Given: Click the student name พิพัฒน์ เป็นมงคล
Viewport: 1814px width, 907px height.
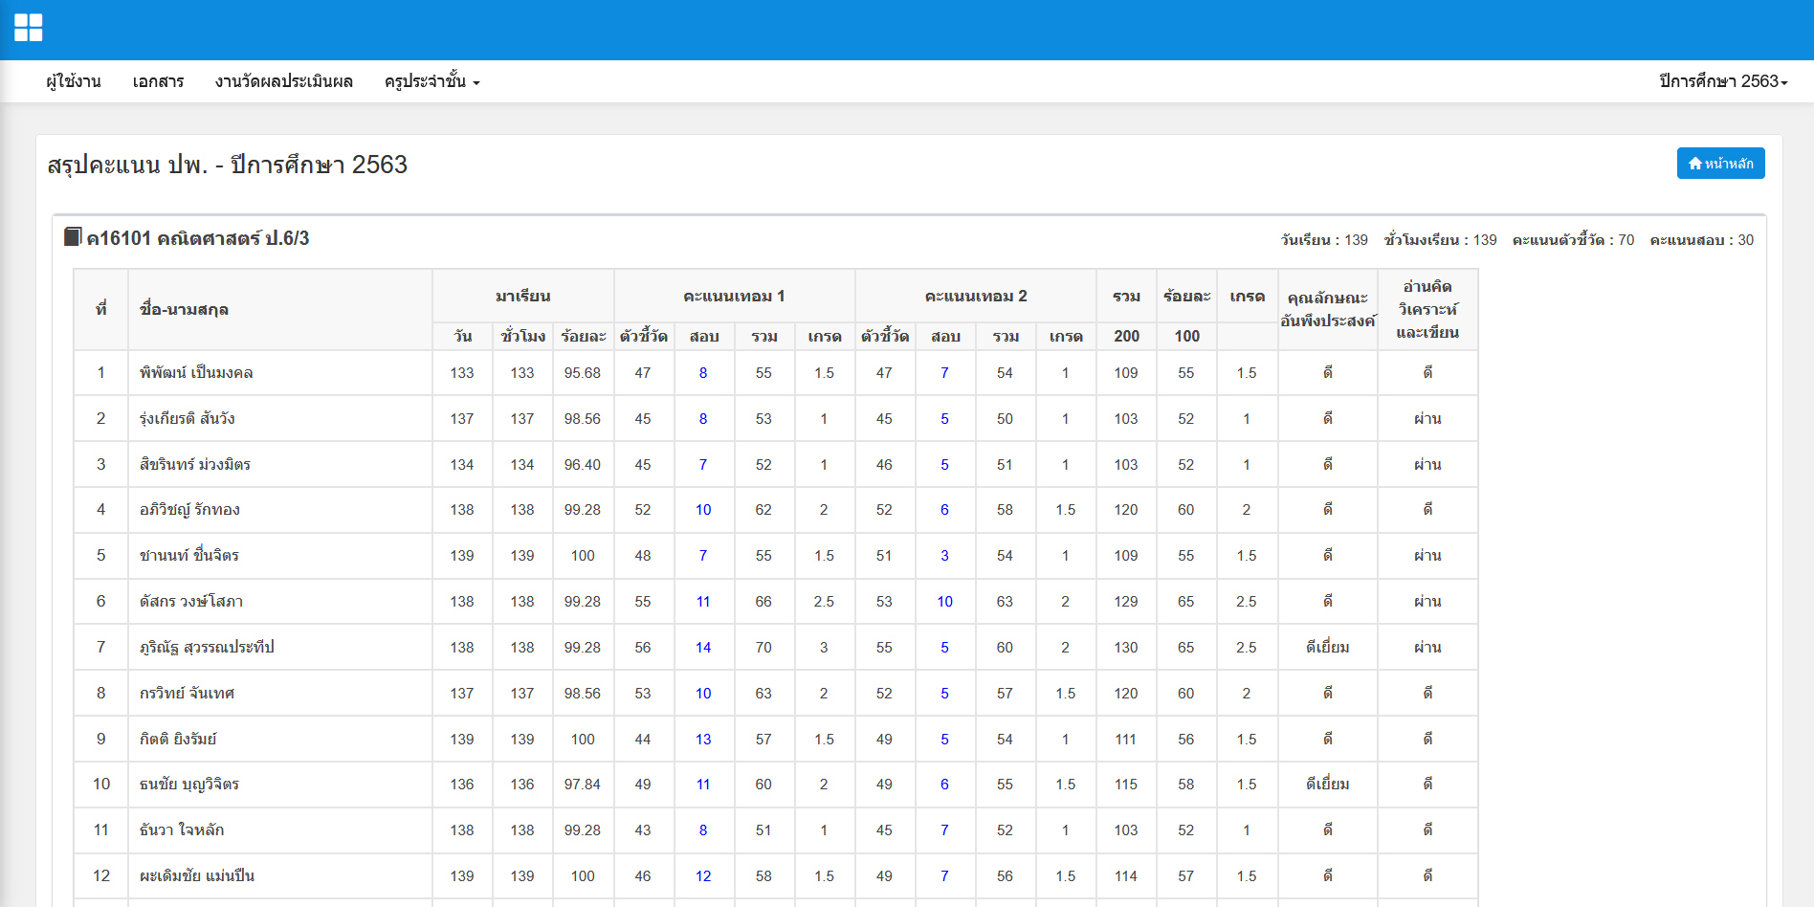Looking at the screenshot, I should (196, 373).
